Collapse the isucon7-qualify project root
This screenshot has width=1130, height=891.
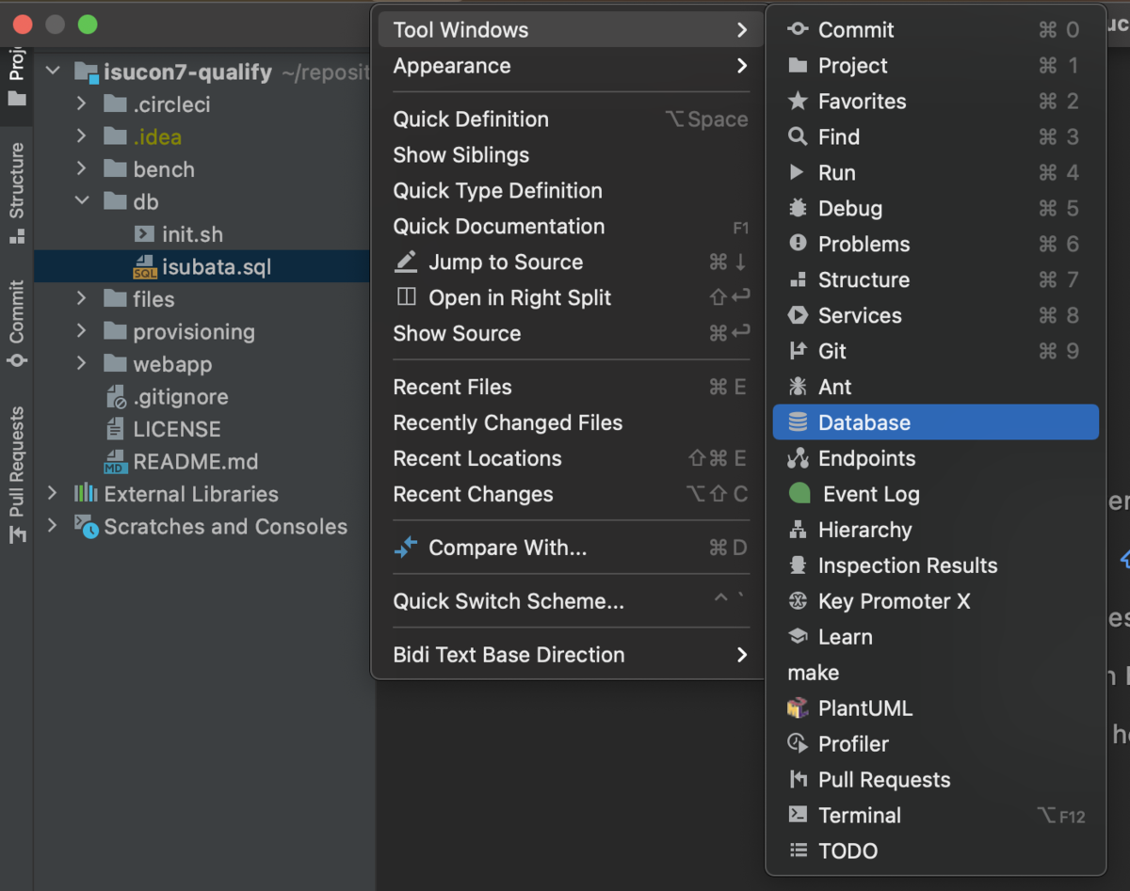pos(53,72)
